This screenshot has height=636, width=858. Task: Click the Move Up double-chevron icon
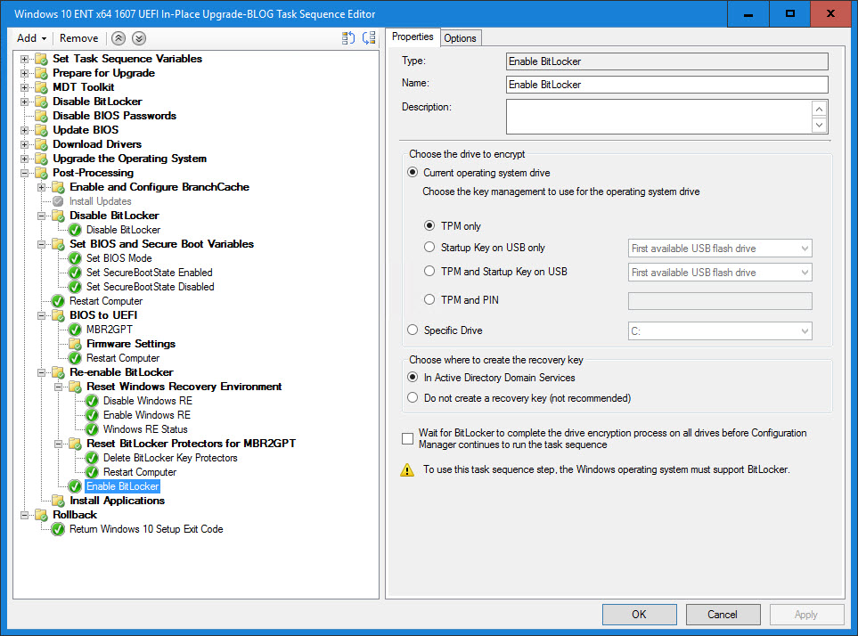pos(118,38)
